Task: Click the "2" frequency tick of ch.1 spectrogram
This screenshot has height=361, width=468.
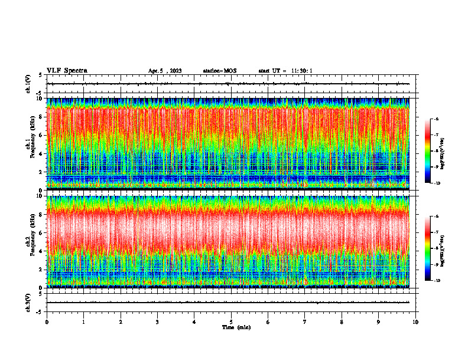Action: 42,172
